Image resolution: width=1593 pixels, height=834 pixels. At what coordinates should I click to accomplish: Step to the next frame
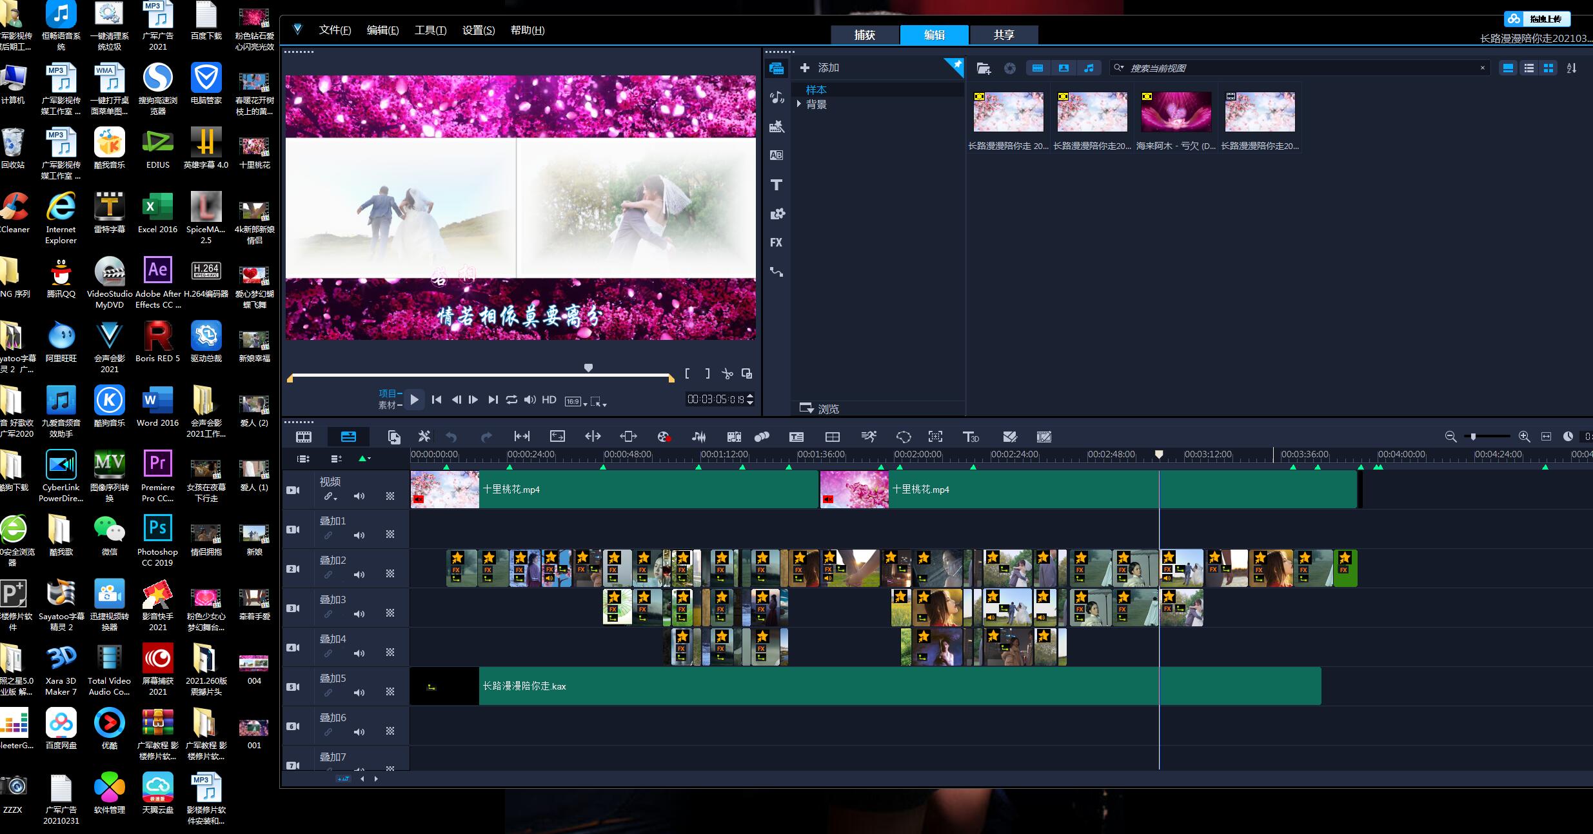[x=473, y=400]
